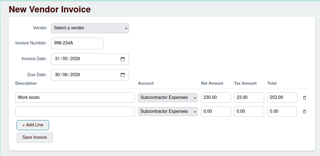
Task: Click the Net Amount column header
Action: click(212, 83)
